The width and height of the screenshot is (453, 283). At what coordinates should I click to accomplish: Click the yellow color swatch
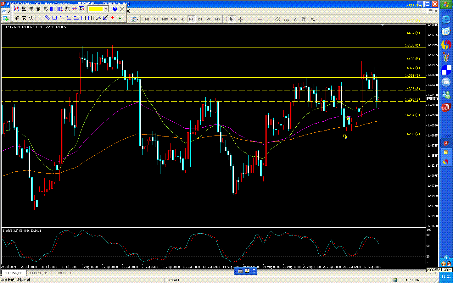coord(96,9)
